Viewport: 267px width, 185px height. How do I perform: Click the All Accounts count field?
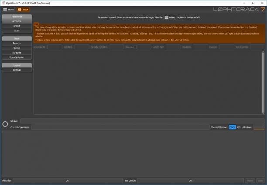[x=55, y=47]
